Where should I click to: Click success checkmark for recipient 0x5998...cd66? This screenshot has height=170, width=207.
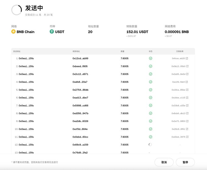(150, 105)
